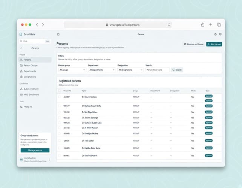Viewport: 242px width, 188px height.
Task: Open the Photo fix tool in the sidebar
Action: click(x=35, y=107)
